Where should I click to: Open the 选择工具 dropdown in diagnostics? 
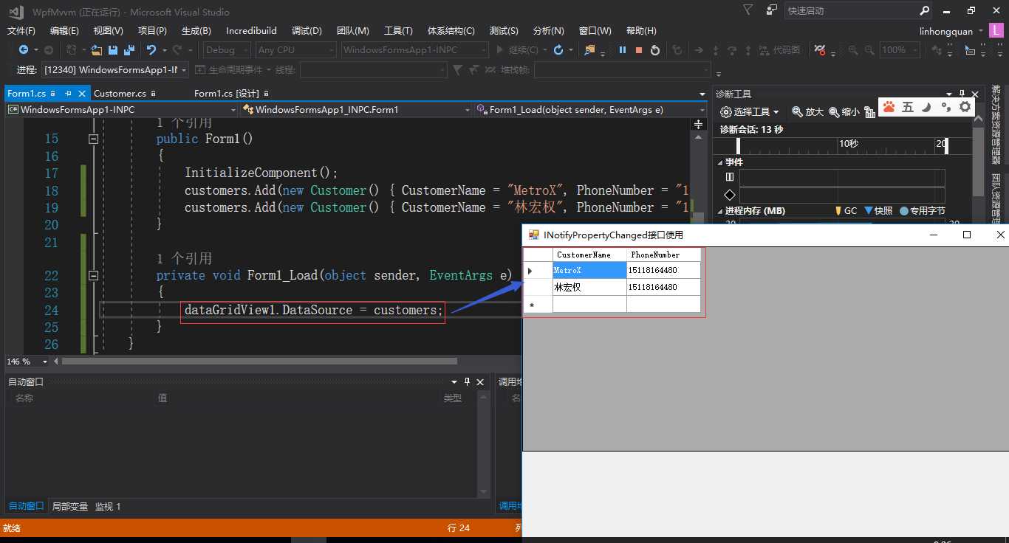coord(750,111)
